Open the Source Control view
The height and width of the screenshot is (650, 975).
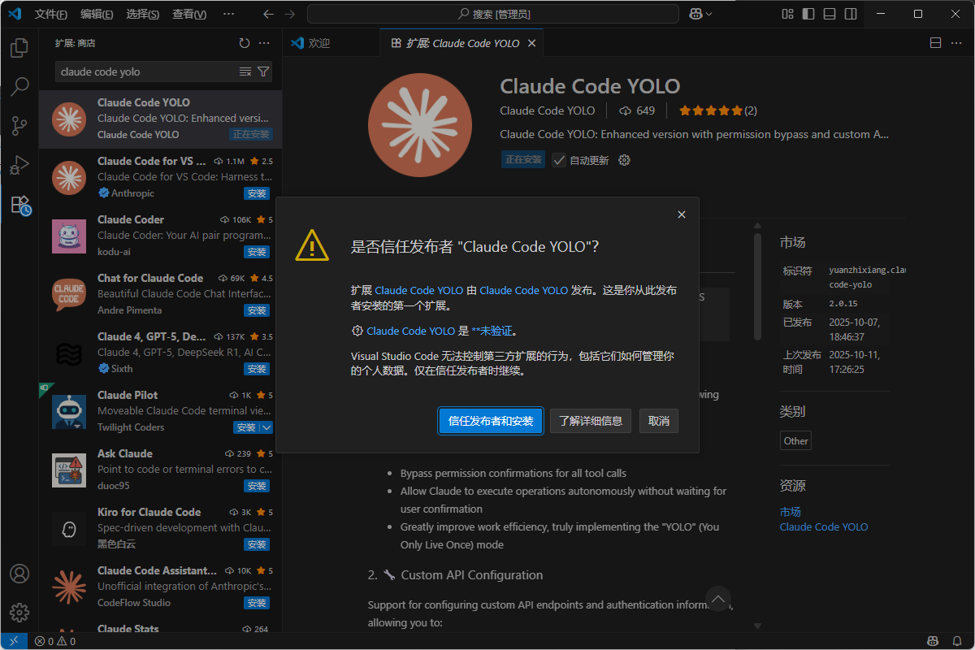(19, 126)
